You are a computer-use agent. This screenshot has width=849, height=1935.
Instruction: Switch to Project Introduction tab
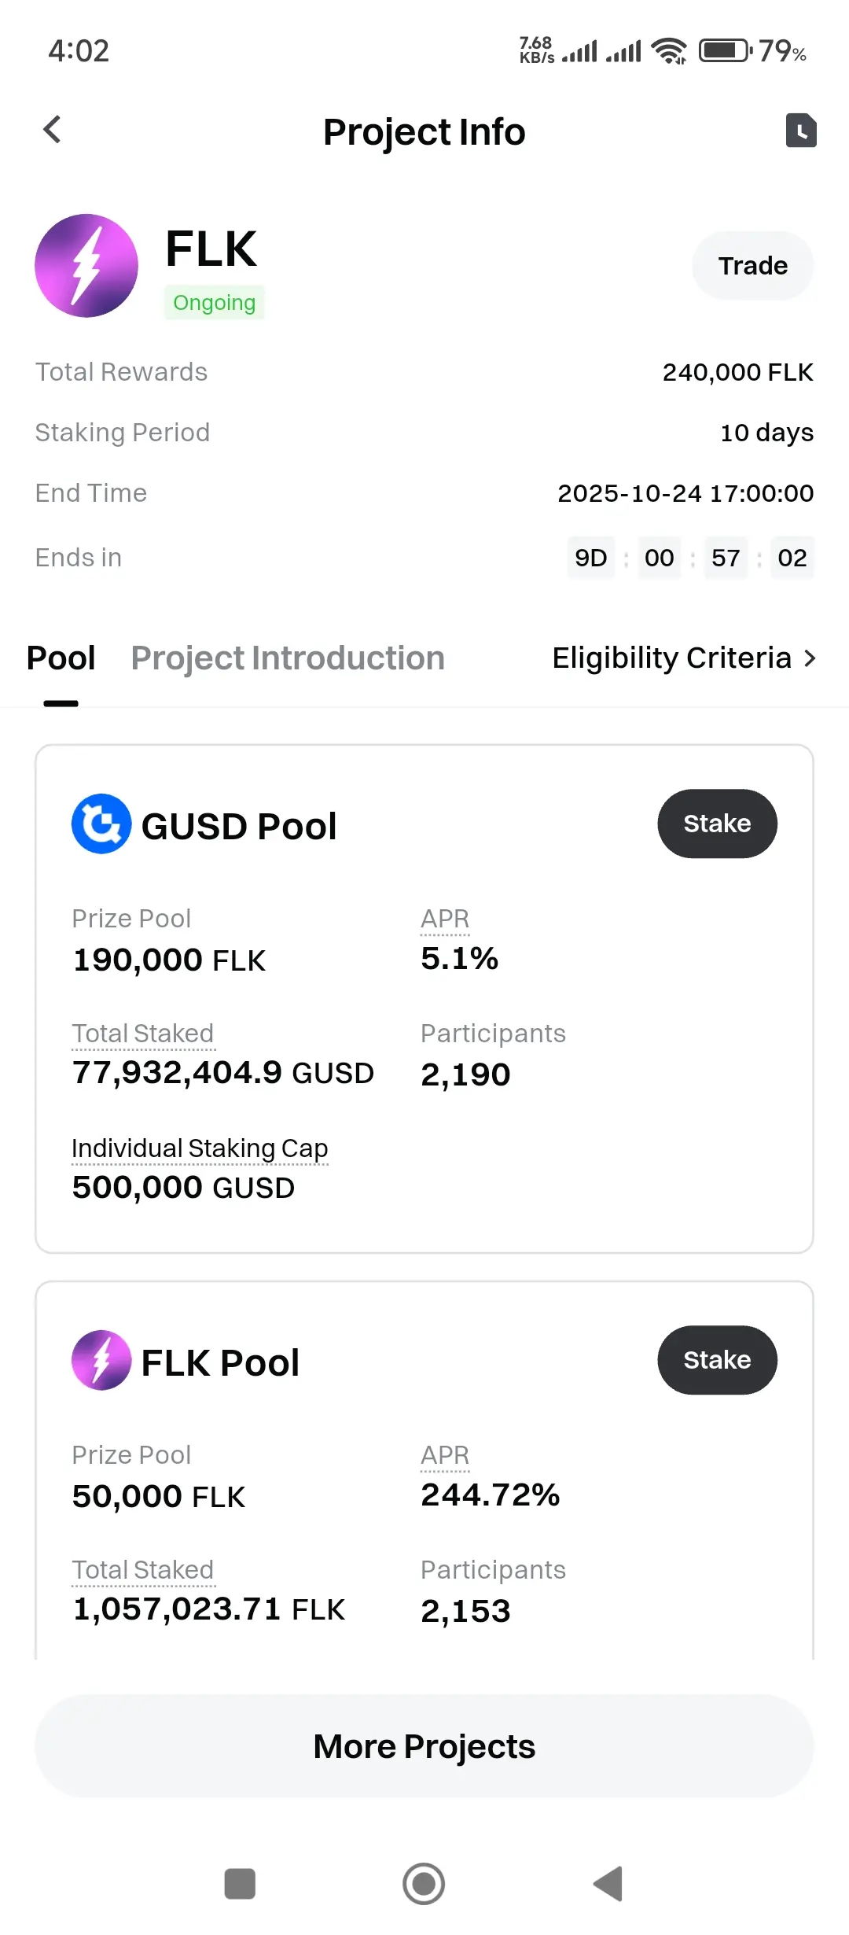(x=288, y=658)
